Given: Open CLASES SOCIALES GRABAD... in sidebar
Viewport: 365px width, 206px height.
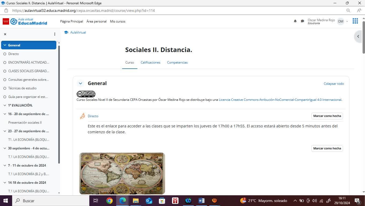Looking at the screenshot, I should coord(29,71).
